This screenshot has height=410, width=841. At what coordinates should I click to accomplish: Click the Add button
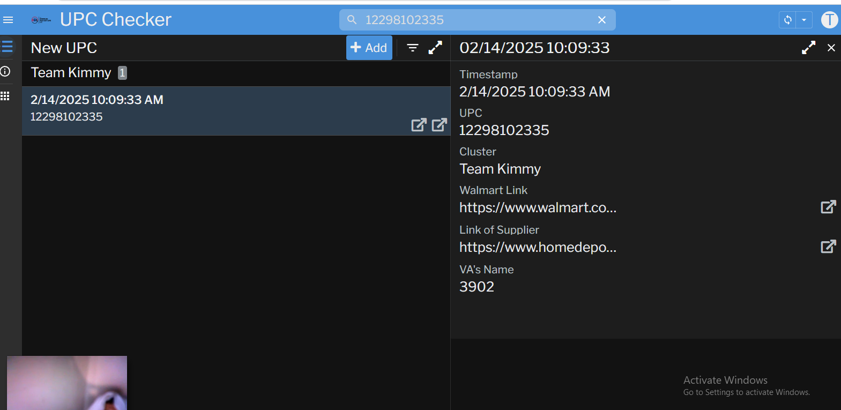(x=369, y=48)
